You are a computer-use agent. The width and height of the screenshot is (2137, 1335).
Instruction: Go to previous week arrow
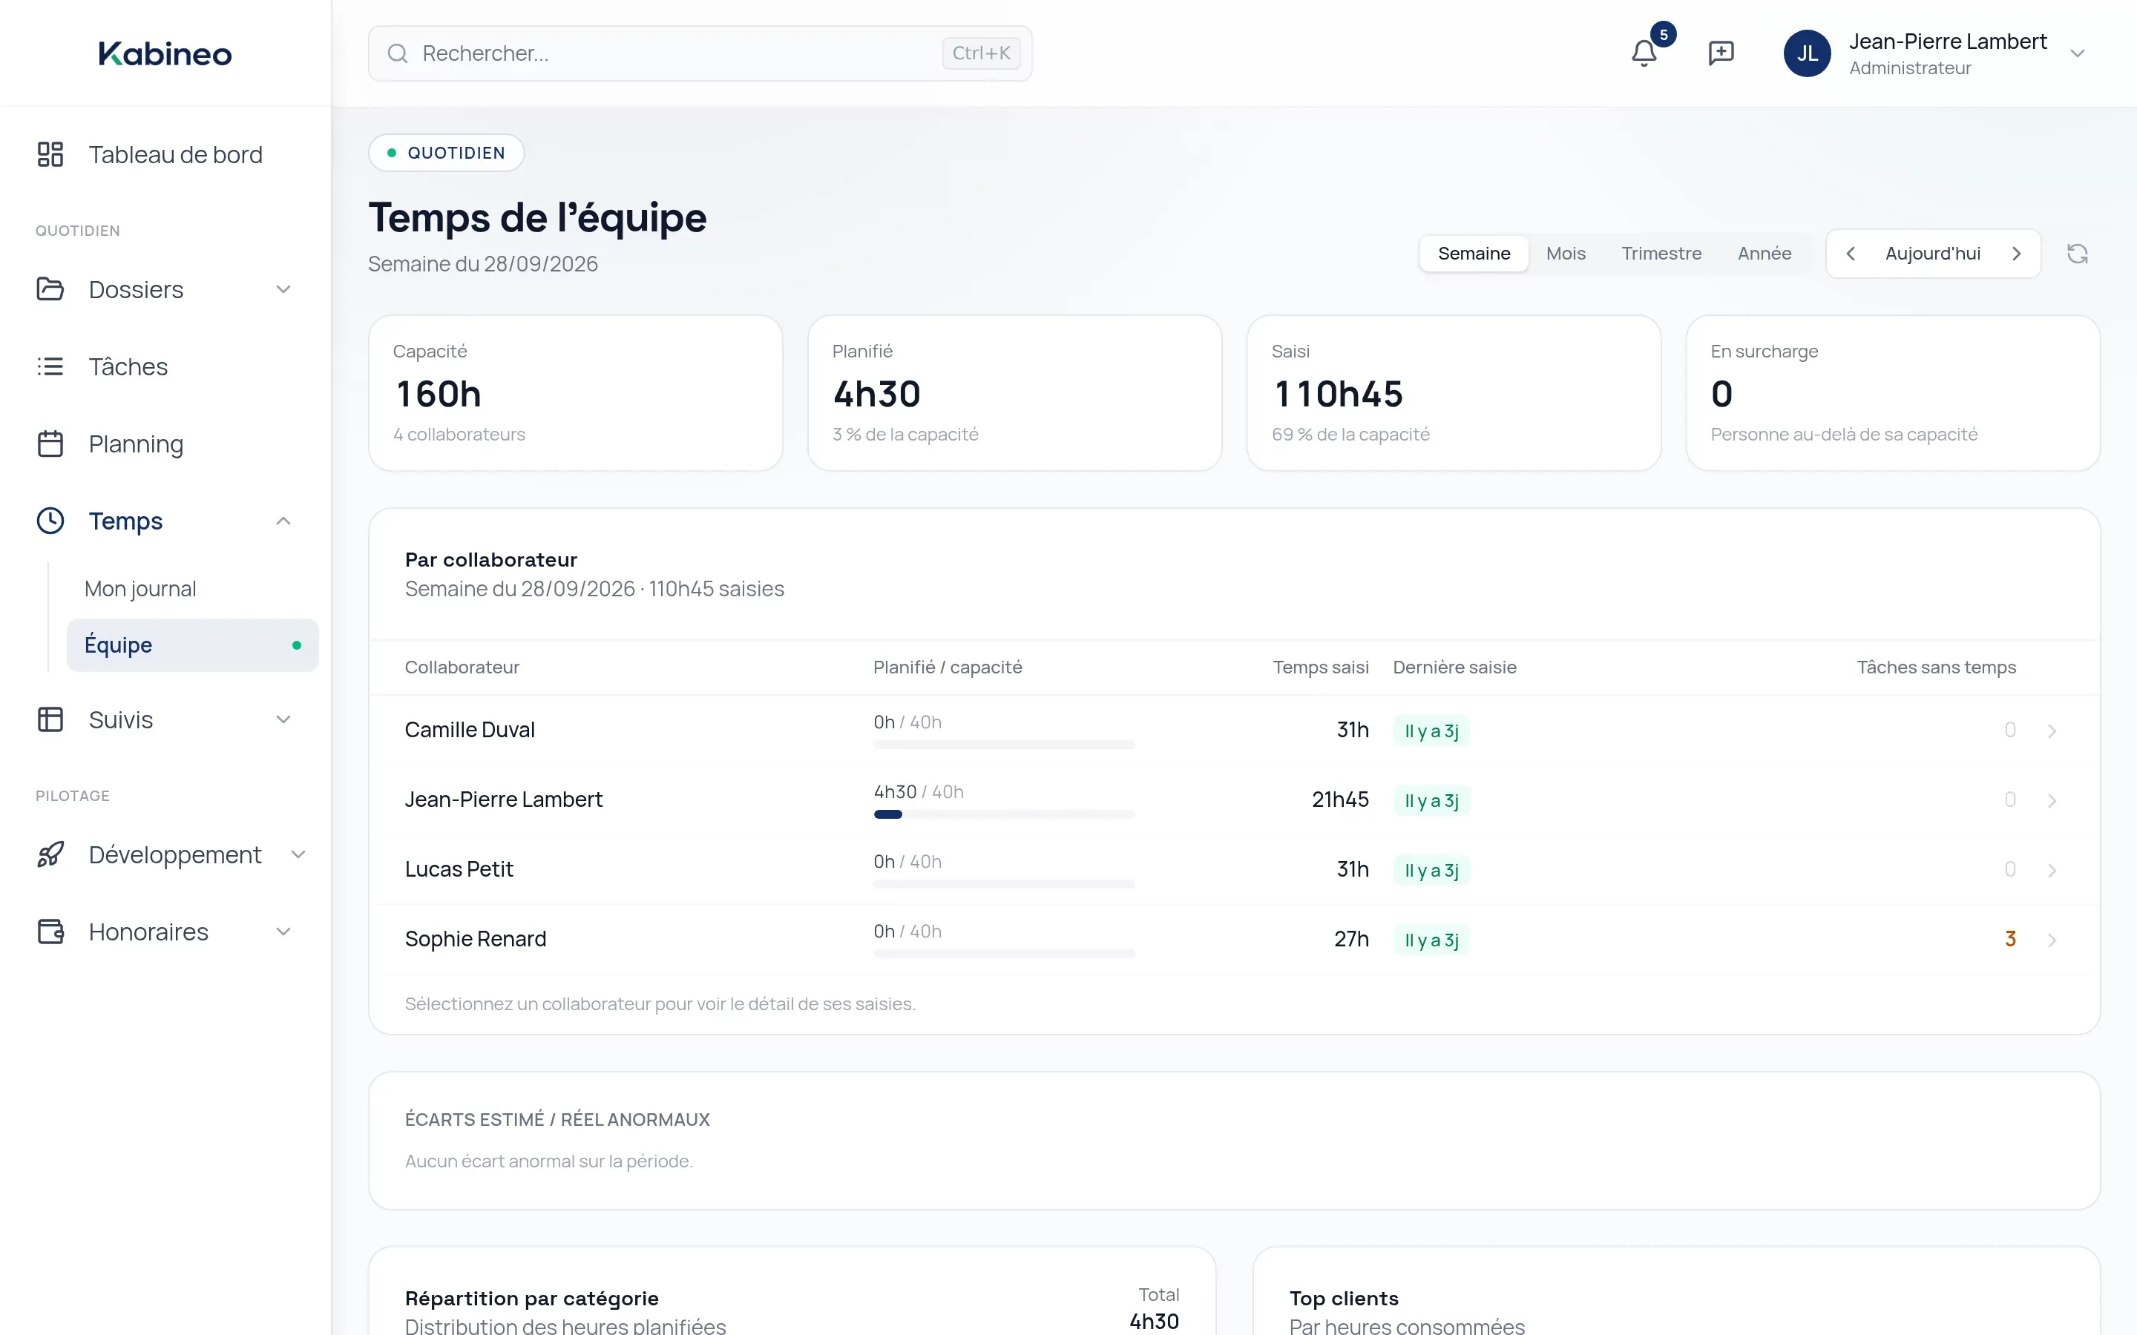(x=1850, y=254)
